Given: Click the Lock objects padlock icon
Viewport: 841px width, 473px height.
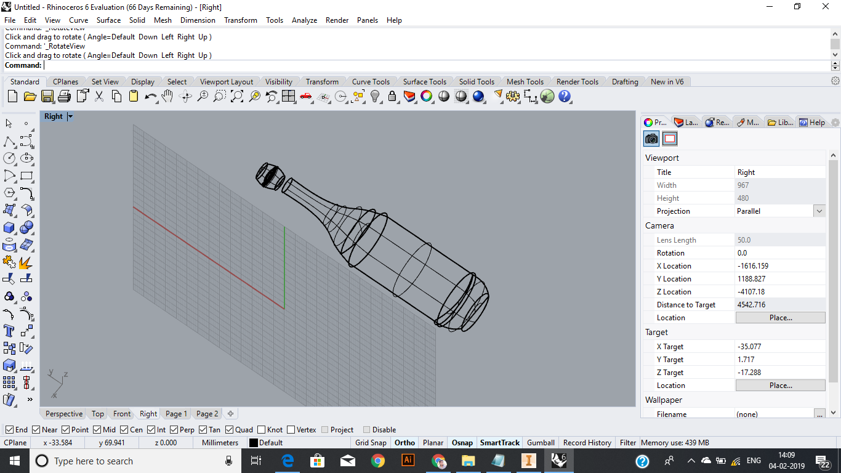Looking at the screenshot, I should click(392, 96).
